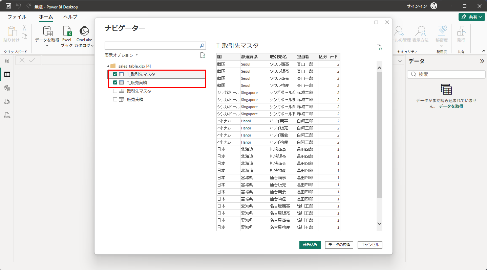Click the 担当者 column header

pyautogui.click(x=307, y=57)
